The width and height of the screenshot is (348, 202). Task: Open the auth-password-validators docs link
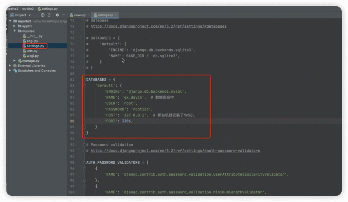pos(175,151)
